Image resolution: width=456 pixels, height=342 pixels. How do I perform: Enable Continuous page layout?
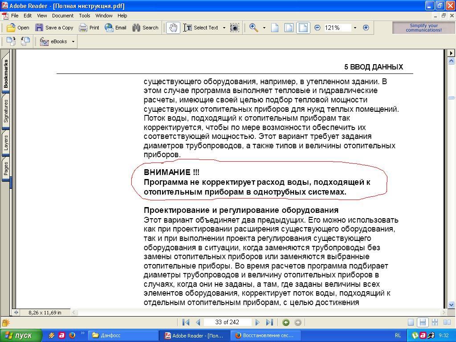[x=423, y=322]
